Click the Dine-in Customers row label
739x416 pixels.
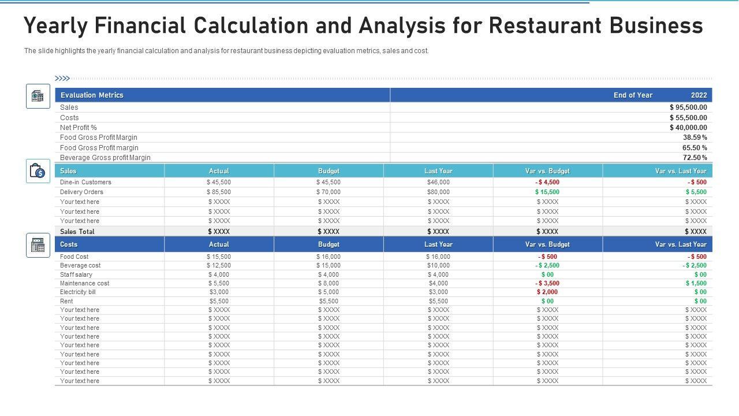pos(85,182)
